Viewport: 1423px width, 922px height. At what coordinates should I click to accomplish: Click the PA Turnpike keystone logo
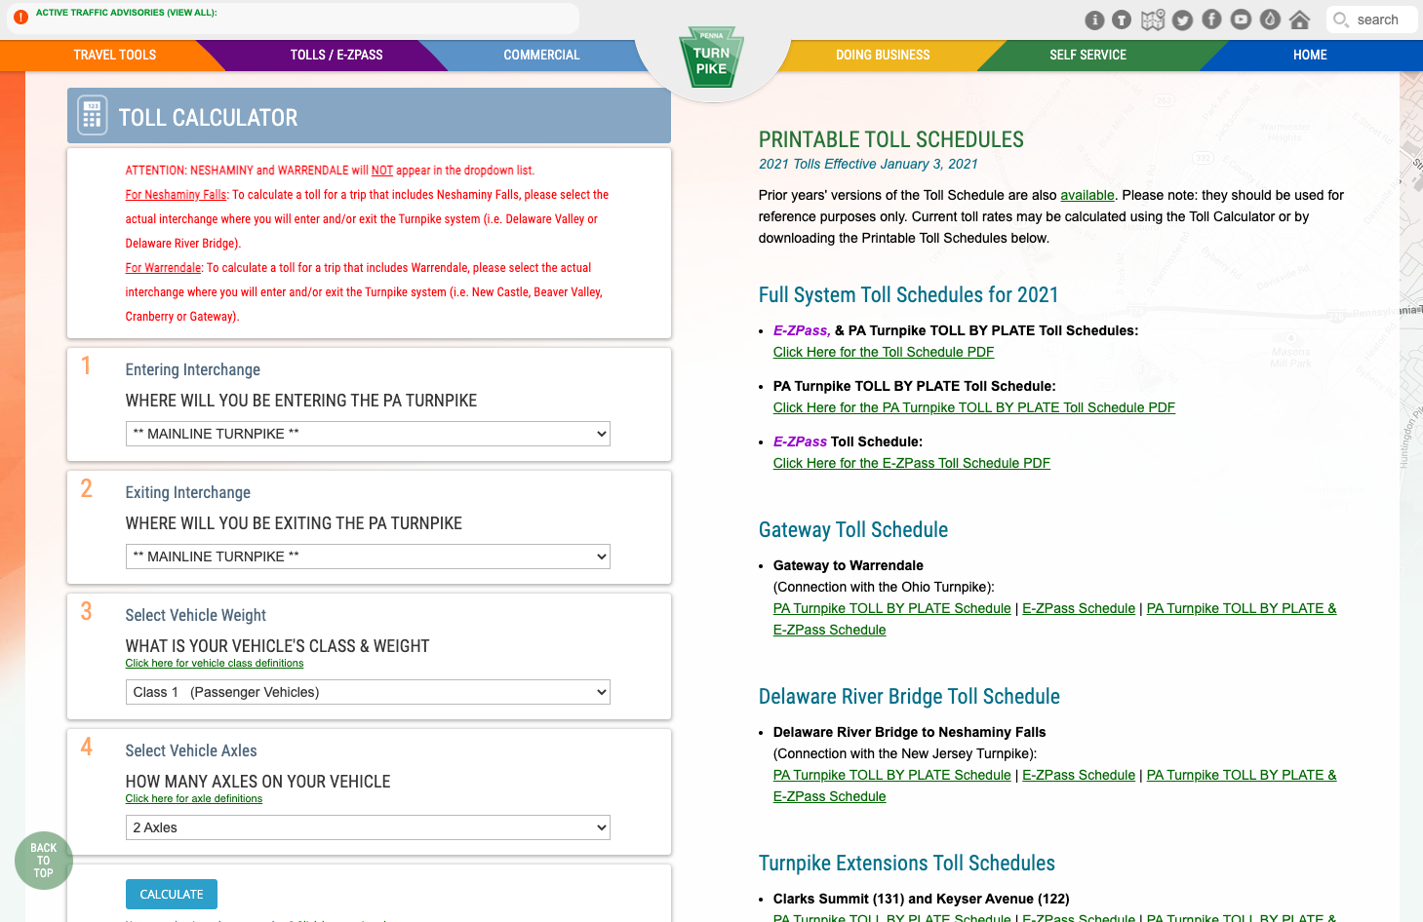tap(711, 58)
